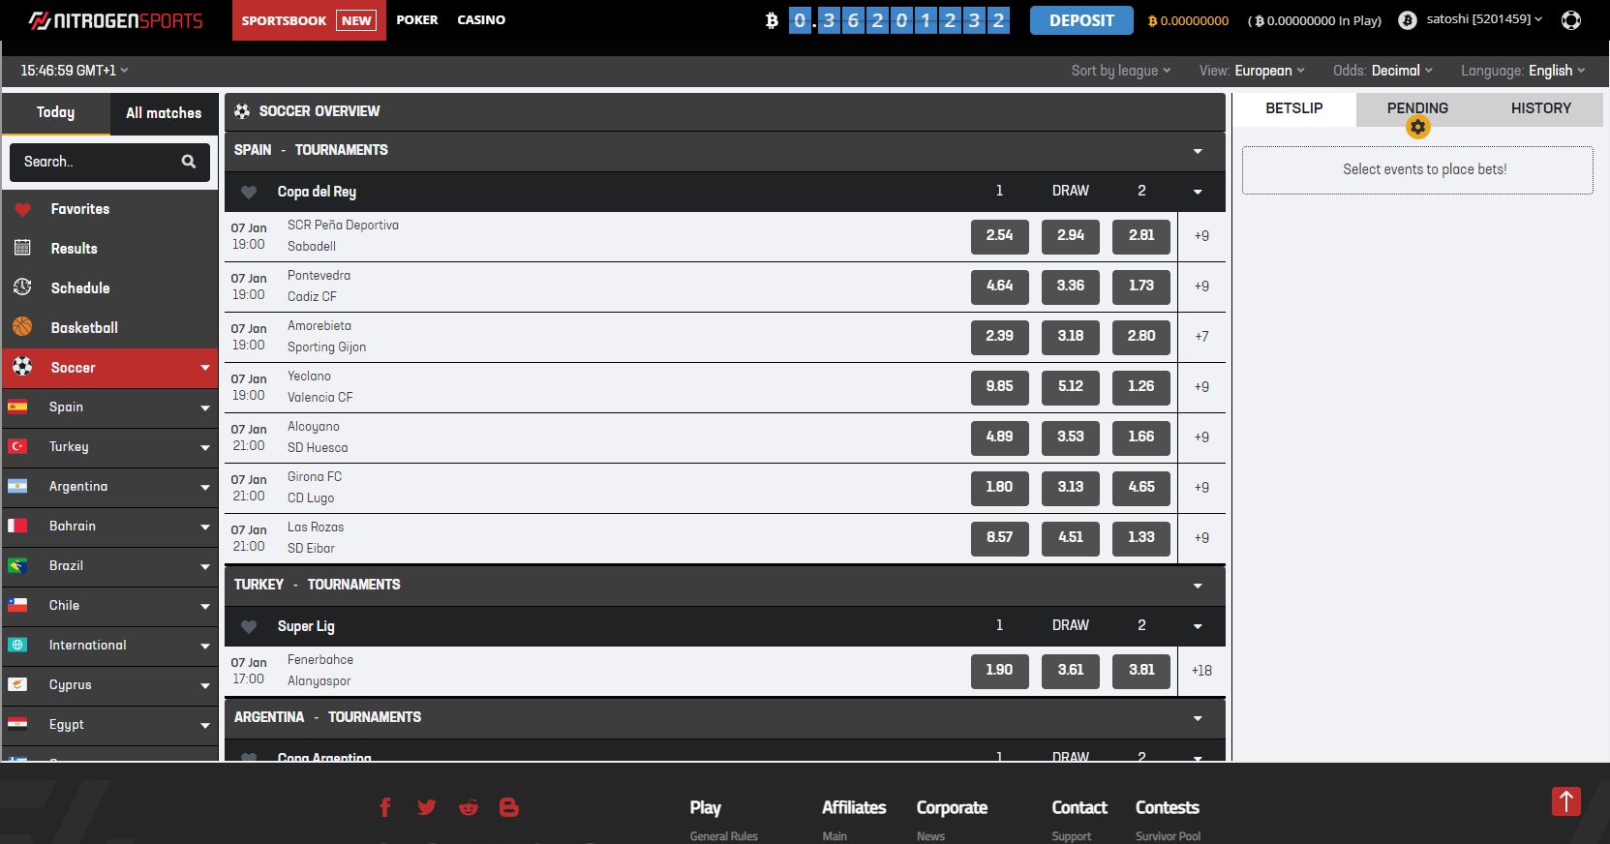Click the Soccer ball sidebar icon

[x=22, y=367]
